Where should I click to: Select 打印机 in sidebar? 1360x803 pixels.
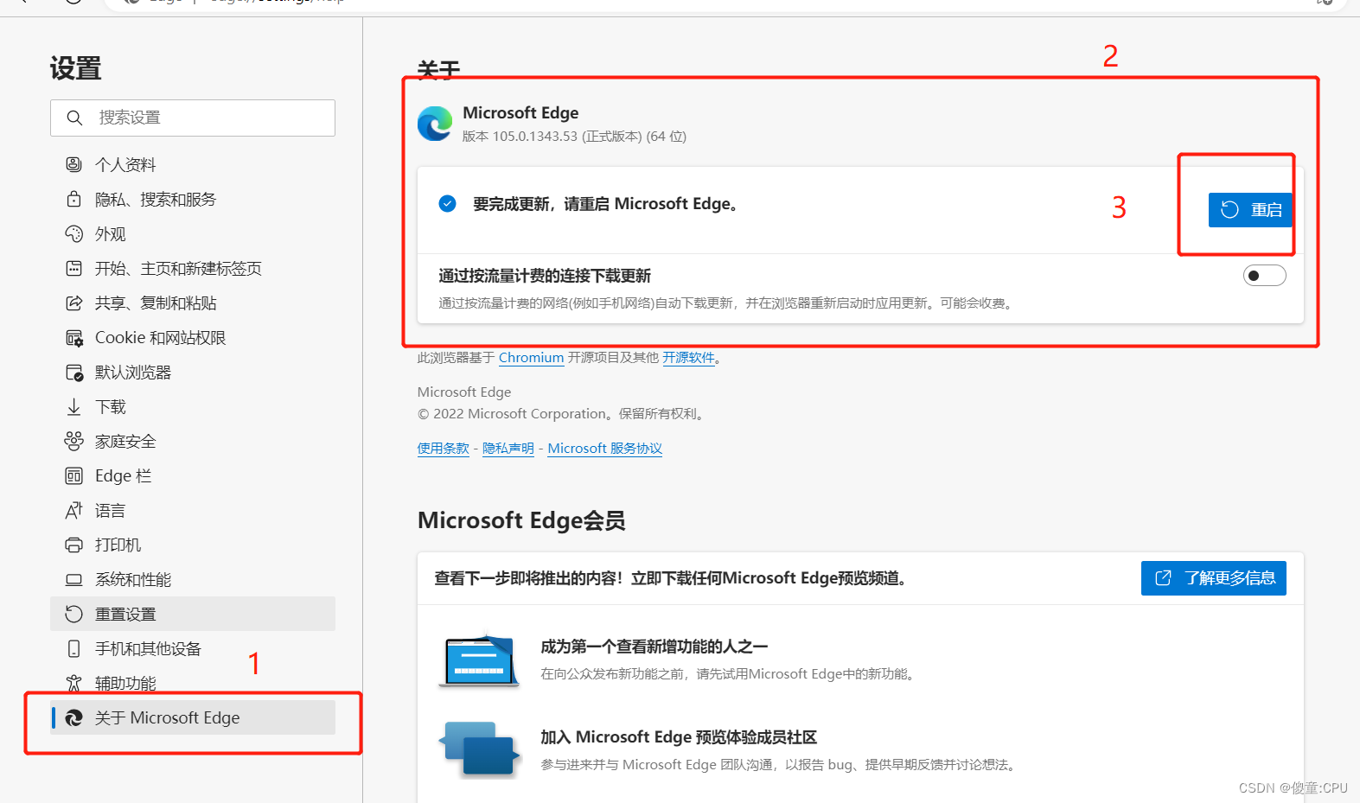(193, 545)
